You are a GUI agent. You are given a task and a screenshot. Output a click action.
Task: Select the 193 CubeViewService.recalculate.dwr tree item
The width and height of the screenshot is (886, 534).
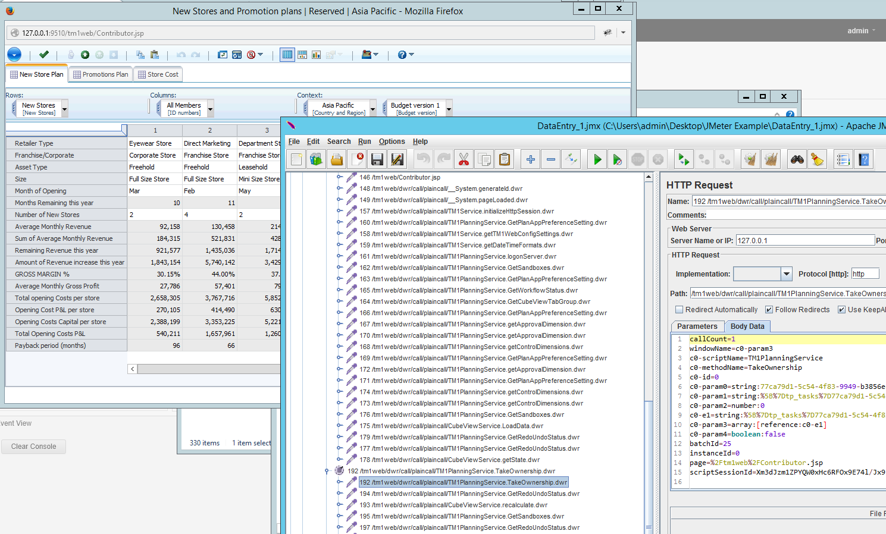click(453, 505)
